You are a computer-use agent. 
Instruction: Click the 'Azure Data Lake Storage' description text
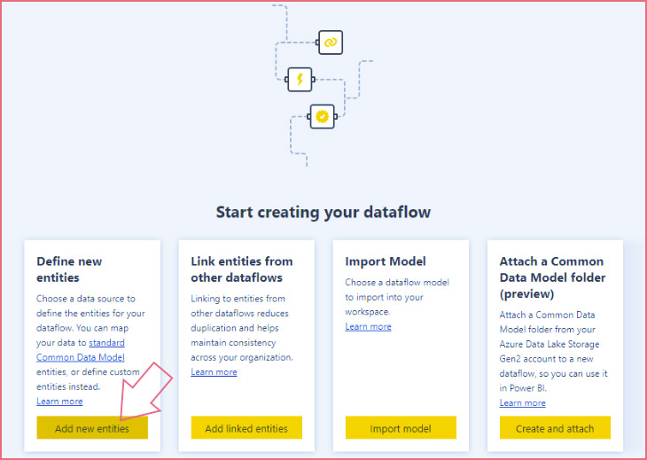click(550, 344)
